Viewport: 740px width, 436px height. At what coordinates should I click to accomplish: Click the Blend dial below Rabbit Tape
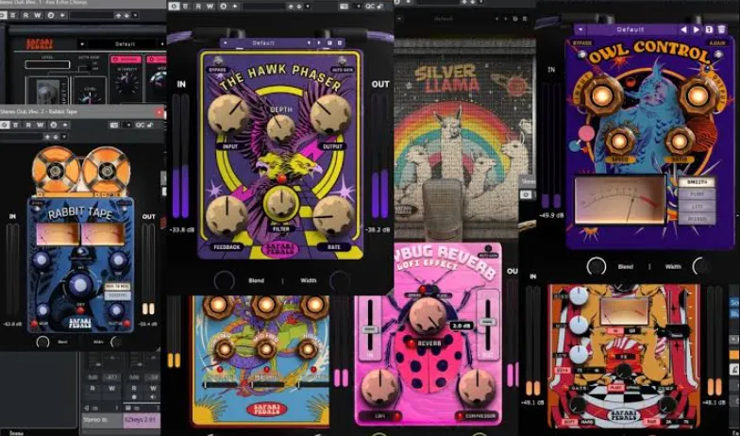pyautogui.click(x=43, y=342)
